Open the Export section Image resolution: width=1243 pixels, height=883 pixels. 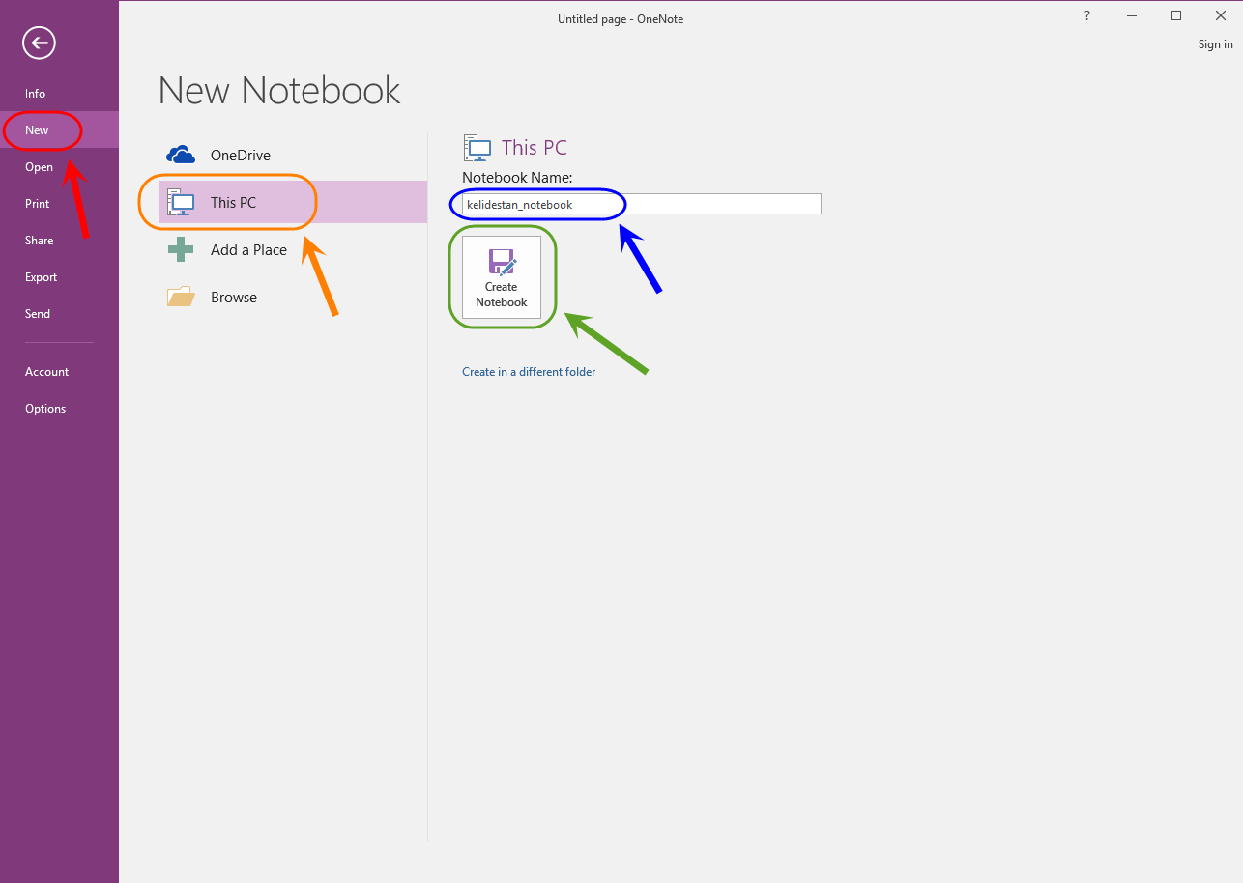coord(59,277)
